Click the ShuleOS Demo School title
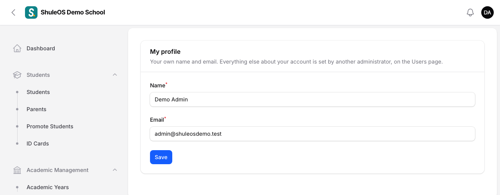 73,12
